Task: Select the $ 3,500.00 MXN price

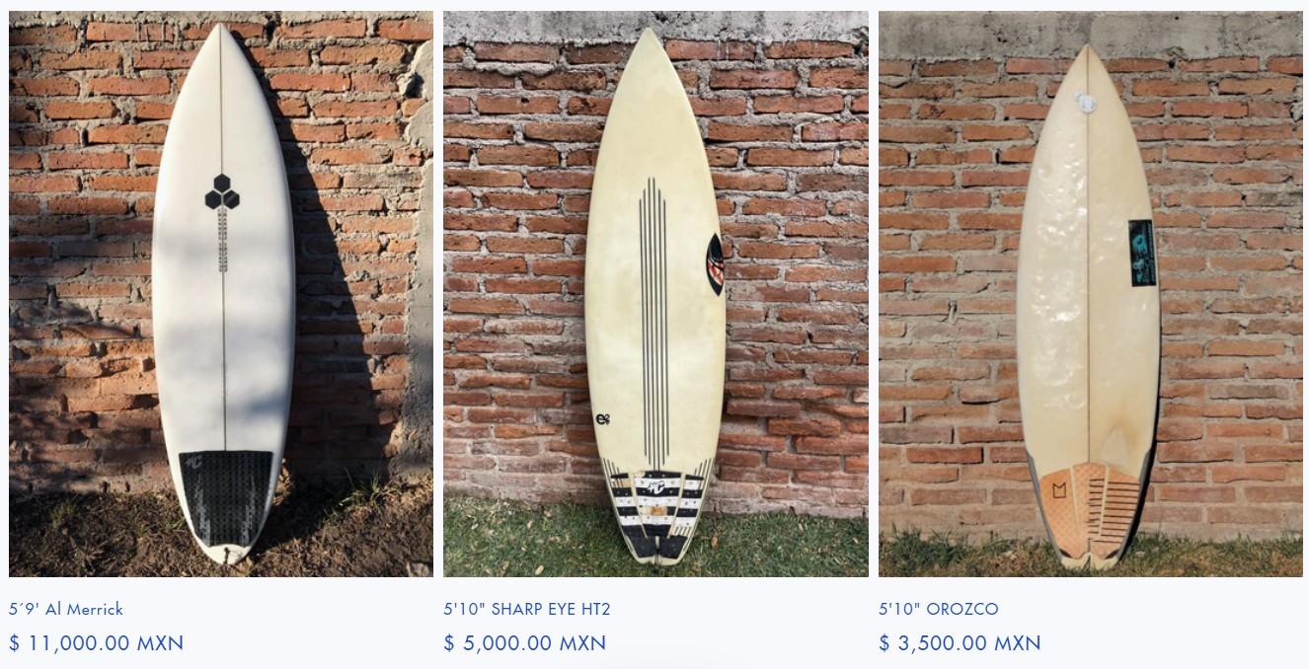Action: point(961,643)
